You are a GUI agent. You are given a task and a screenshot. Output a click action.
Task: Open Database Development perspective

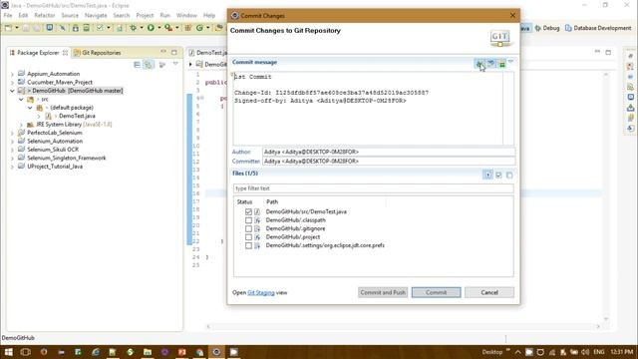(598, 28)
